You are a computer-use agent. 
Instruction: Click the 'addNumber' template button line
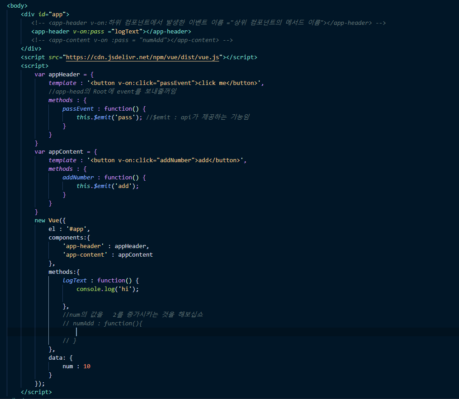(147, 160)
